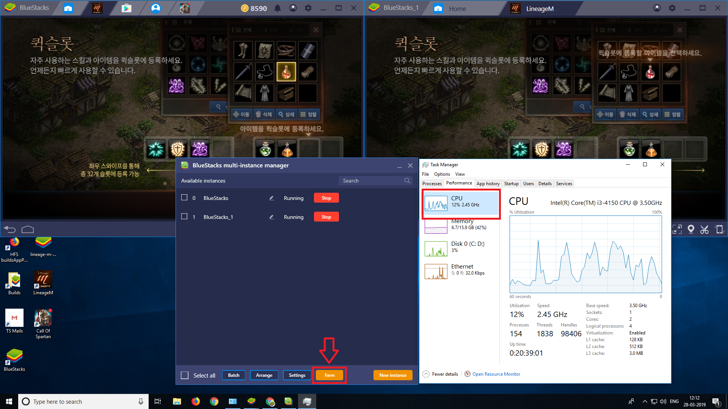The width and height of the screenshot is (728, 409).
Task: Open Firefox from the taskbar
Action: click(x=196, y=401)
